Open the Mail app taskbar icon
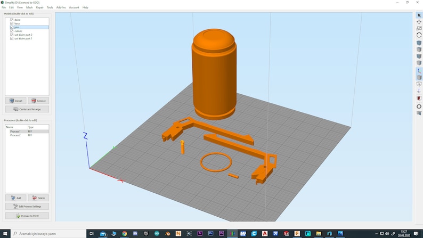The image size is (423, 238). tap(103, 234)
